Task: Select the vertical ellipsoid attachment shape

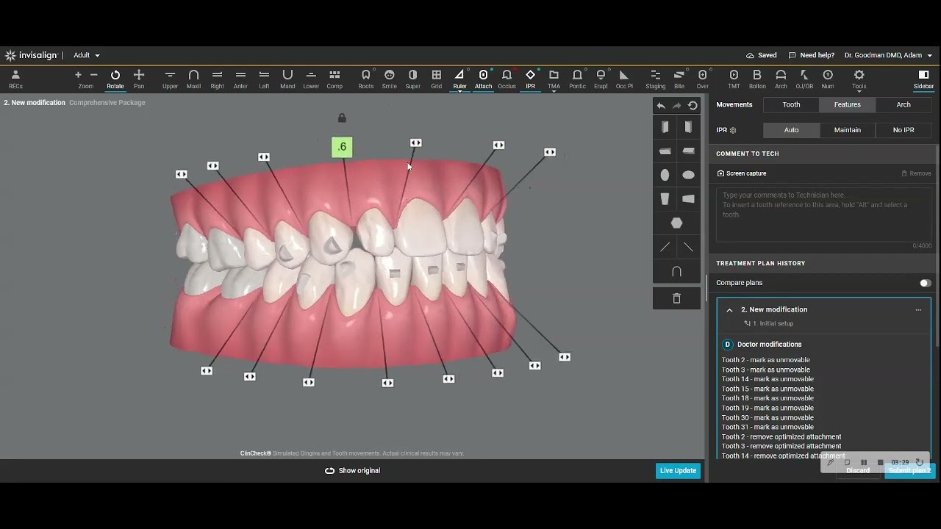Action: pyautogui.click(x=665, y=175)
